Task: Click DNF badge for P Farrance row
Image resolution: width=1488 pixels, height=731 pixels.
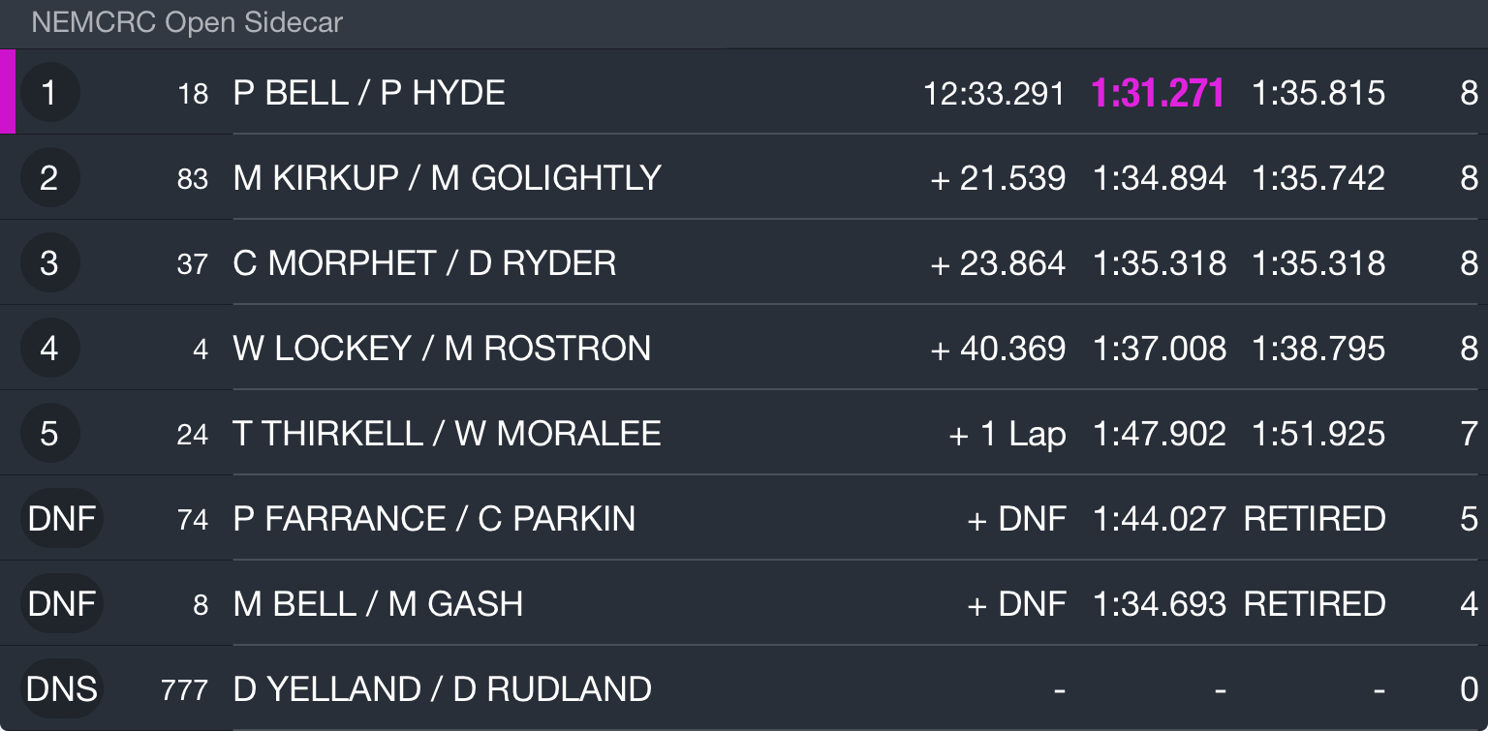Action: pyautogui.click(x=62, y=519)
